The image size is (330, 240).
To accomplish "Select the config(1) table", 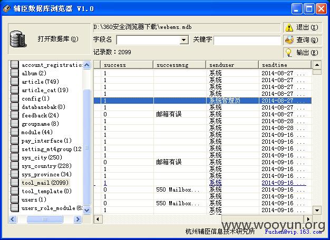I will pyautogui.click(x=35, y=98).
